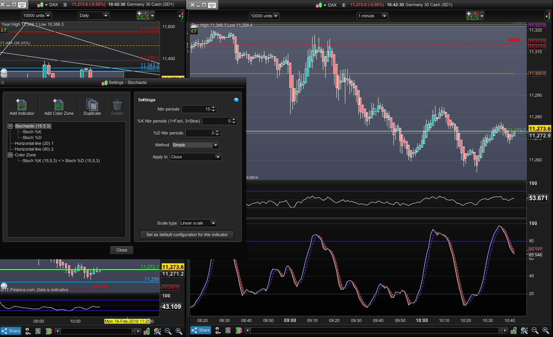Select Horizontal line (80) 2 item
The height and width of the screenshot is (337, 553).
coord(34,149)
